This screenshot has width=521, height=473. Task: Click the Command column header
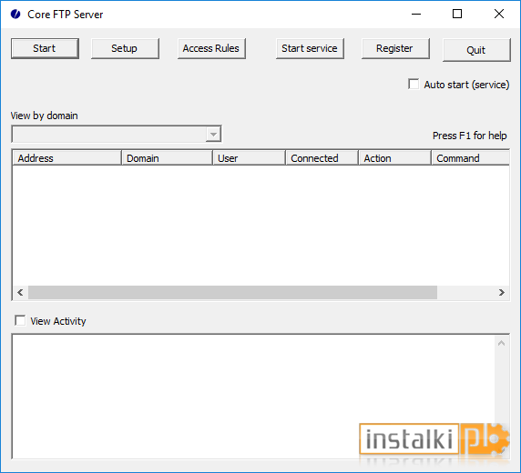470,158
